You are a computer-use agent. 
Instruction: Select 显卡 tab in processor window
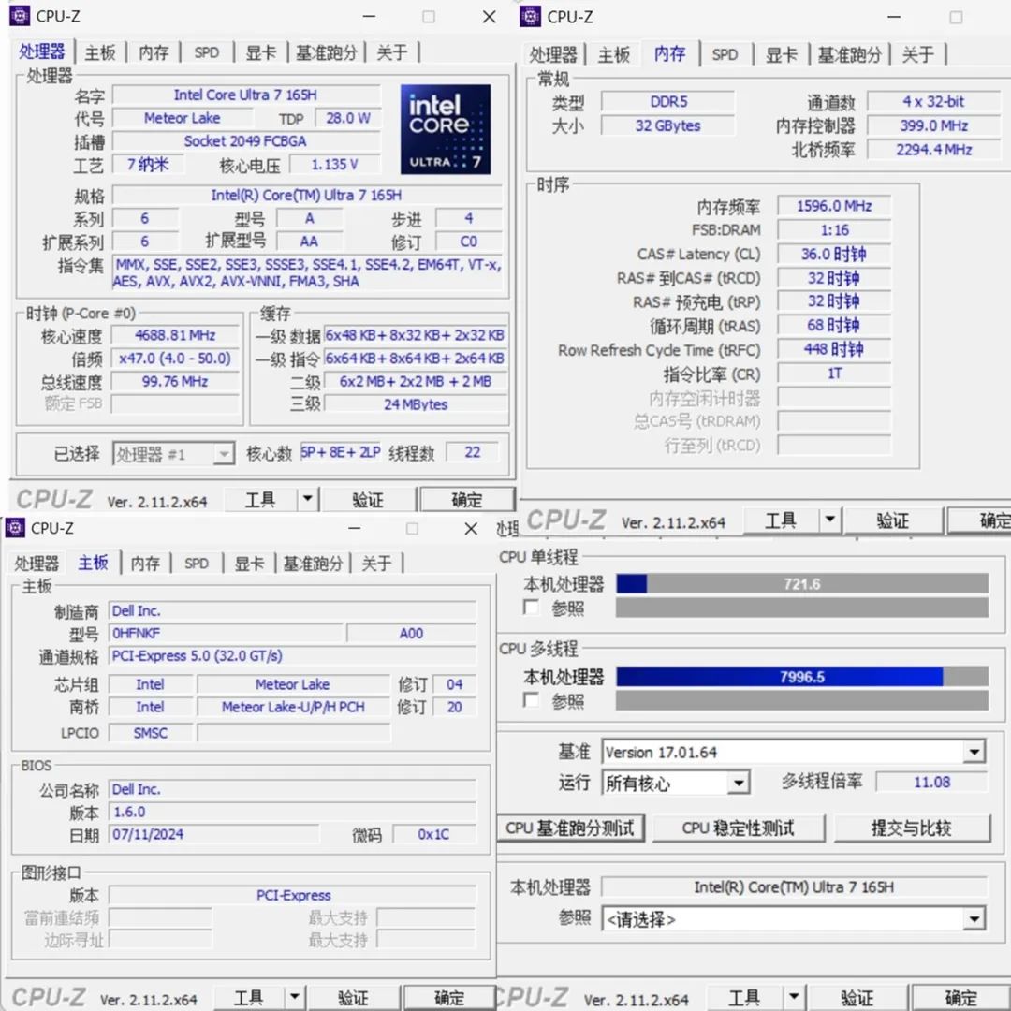click(260, 52)
